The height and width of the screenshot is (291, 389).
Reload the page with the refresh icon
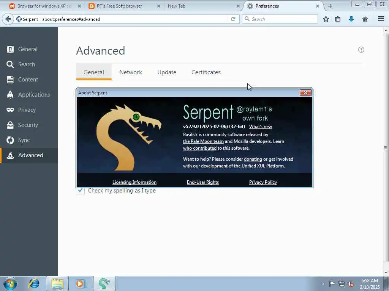click(x=233, y=19)
